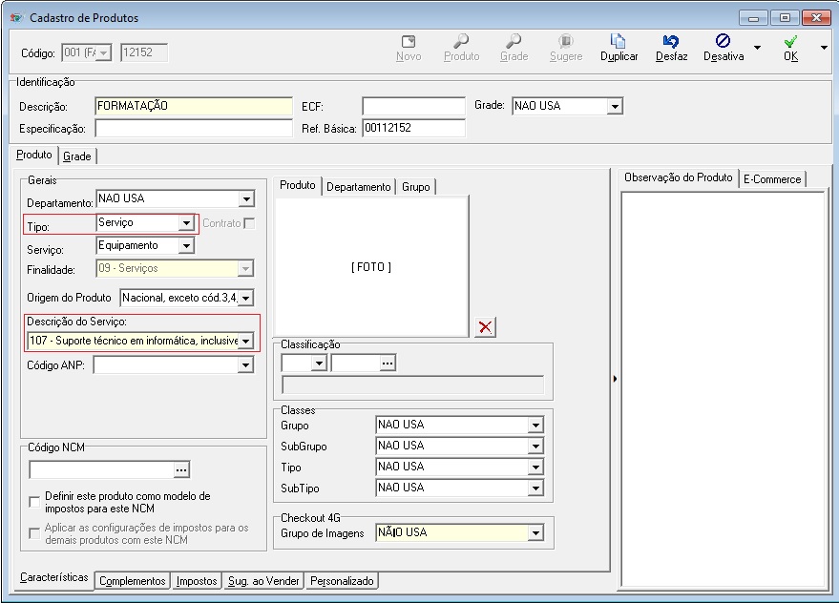Click the FOTO image placeholder
This screenshot has width=839, height=603.
(371, 266)
